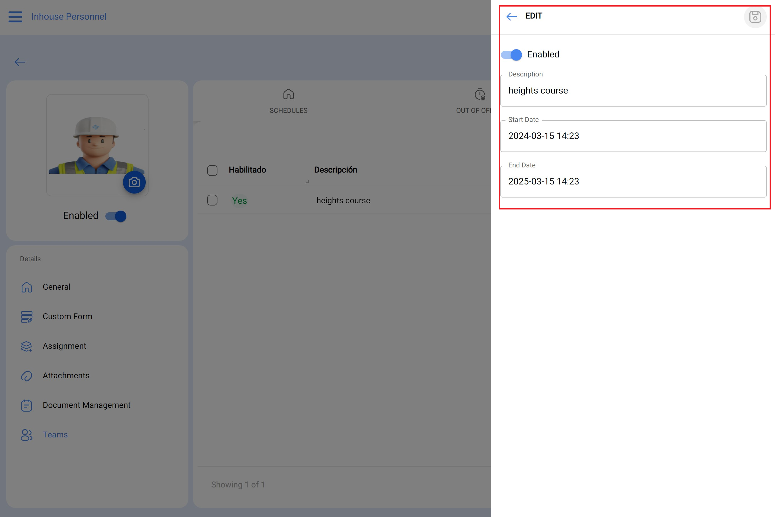Click the camera icon to change profile photo
The height and width of the screenshot is (517, 775).
tap(134, 182)
